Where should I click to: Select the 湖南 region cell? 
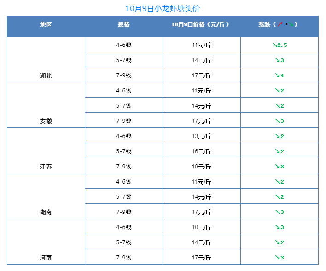46,212
